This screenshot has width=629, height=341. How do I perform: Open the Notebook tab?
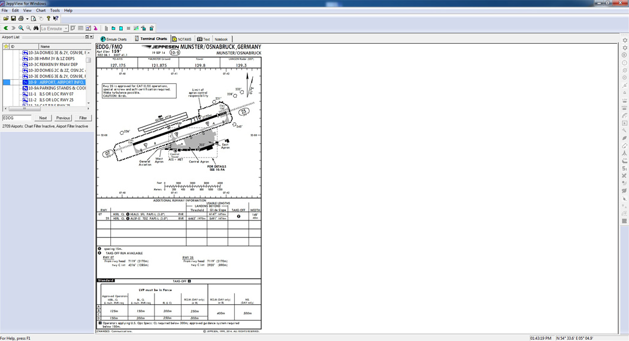(221, 39)
